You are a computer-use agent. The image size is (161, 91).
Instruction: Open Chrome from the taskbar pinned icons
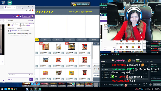coord(12,89)
